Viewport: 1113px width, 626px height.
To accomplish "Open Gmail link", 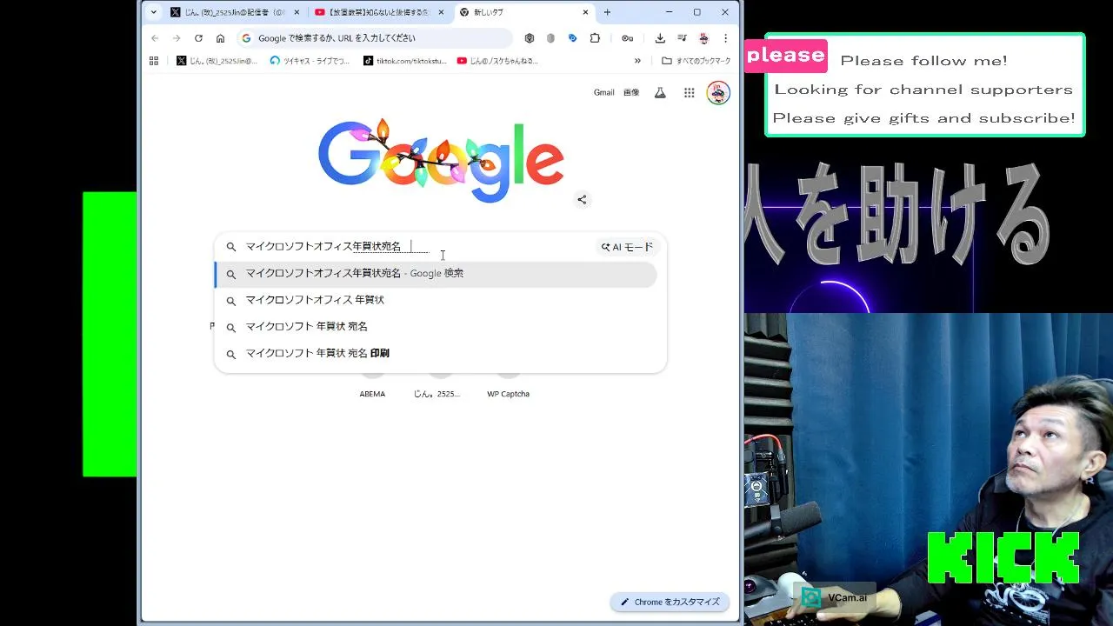I will coord(604,92).
